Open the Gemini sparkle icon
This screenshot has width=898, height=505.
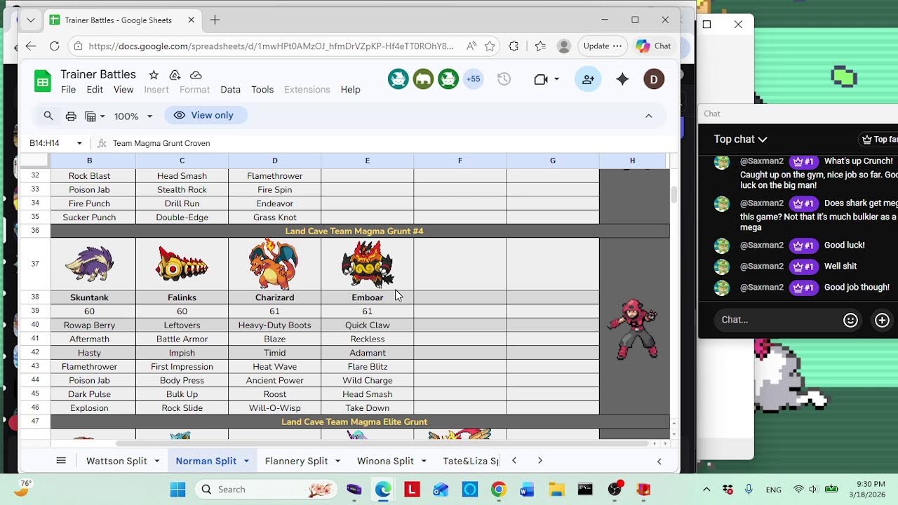[622, 79]
